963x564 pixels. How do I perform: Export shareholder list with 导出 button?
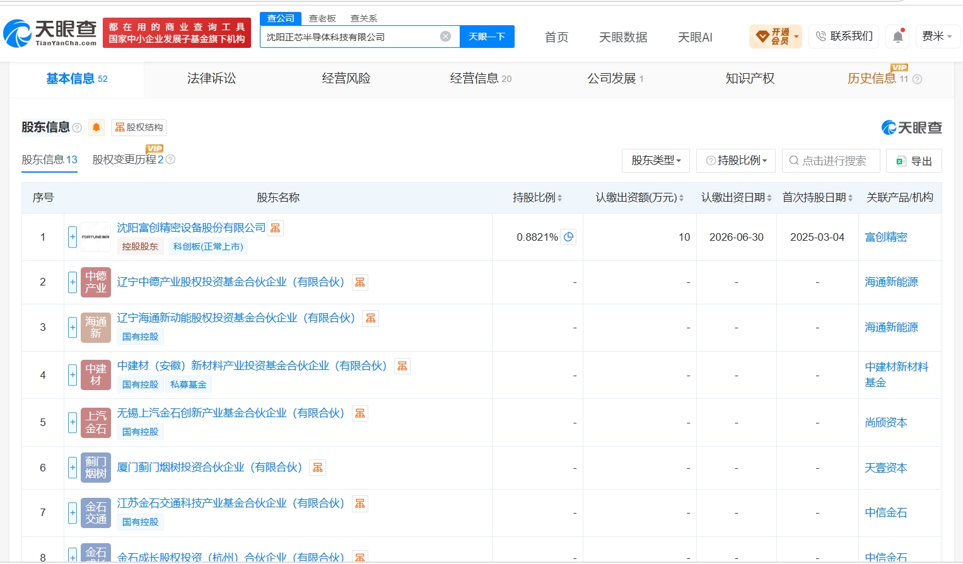[914, 161]
